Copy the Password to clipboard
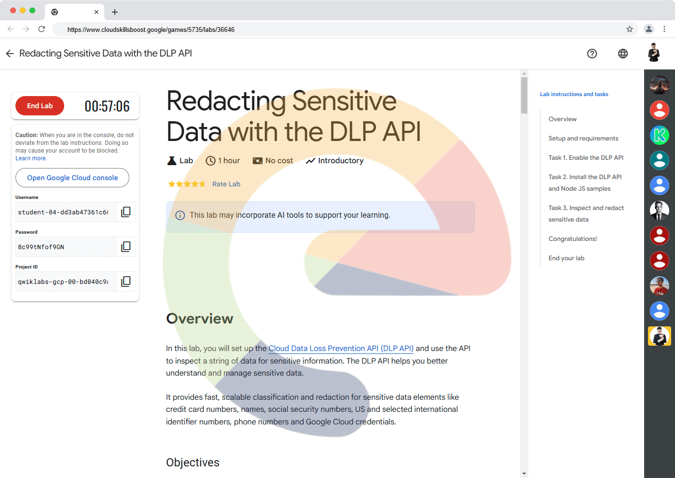 (x=125, y=247)
